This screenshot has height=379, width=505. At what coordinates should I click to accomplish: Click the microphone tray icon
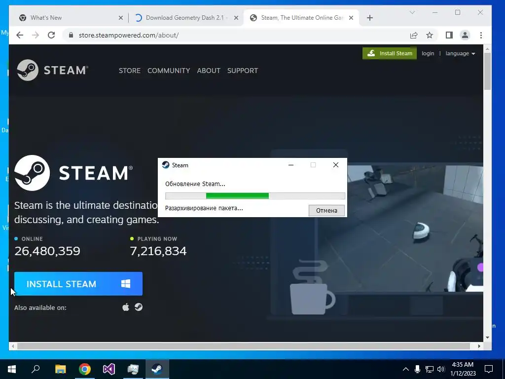417,369
